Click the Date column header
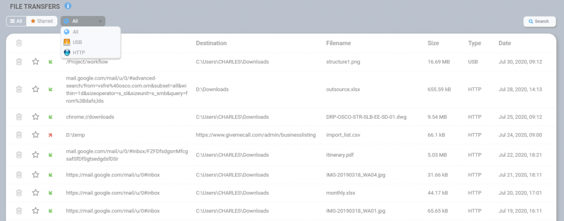 point(505,43)
